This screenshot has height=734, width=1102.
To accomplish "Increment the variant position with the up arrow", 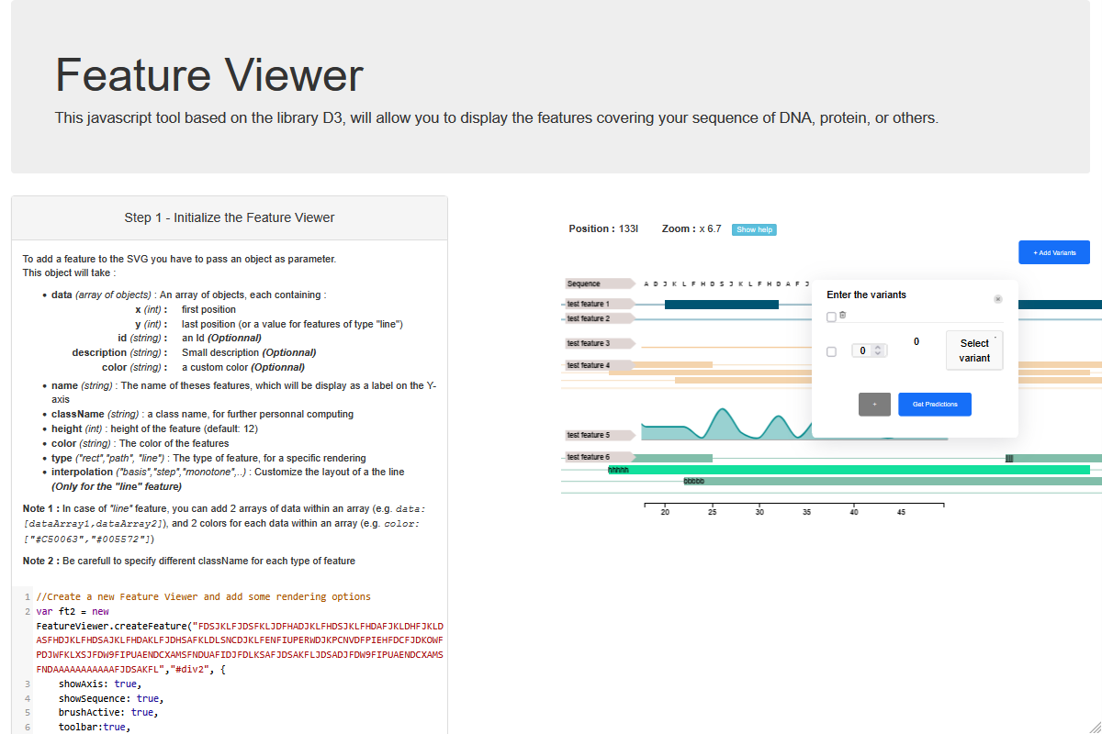I will click(x=878, y=347).
